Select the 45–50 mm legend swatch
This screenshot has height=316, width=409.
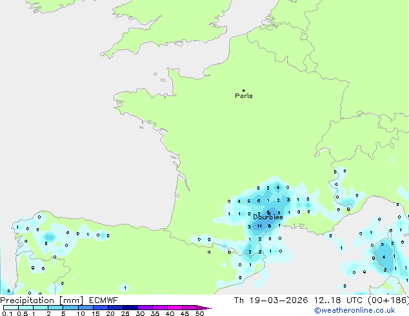coord(190,308)
